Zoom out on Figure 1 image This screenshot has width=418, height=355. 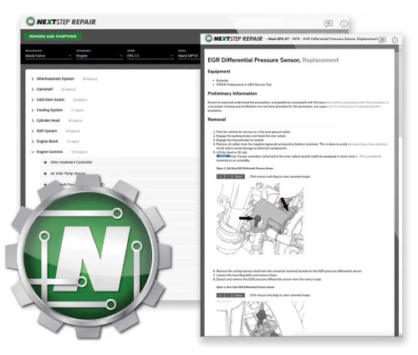(228, 176)
